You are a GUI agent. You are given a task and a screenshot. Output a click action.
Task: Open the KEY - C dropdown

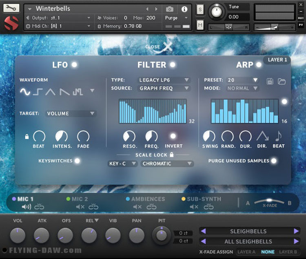(122, 164)
